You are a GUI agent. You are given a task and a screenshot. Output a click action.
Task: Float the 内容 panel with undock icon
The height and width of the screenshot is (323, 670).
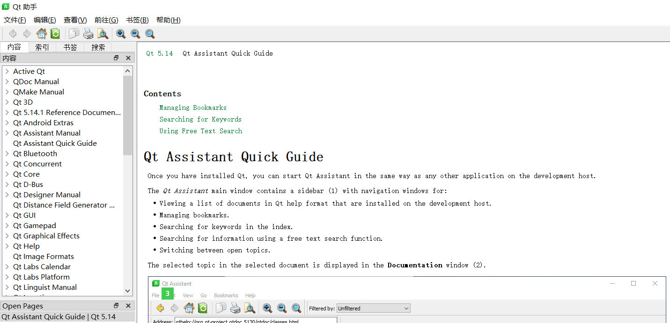116,58
